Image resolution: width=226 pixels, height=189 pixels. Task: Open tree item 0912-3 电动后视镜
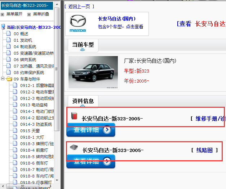[x=37, y=98]
